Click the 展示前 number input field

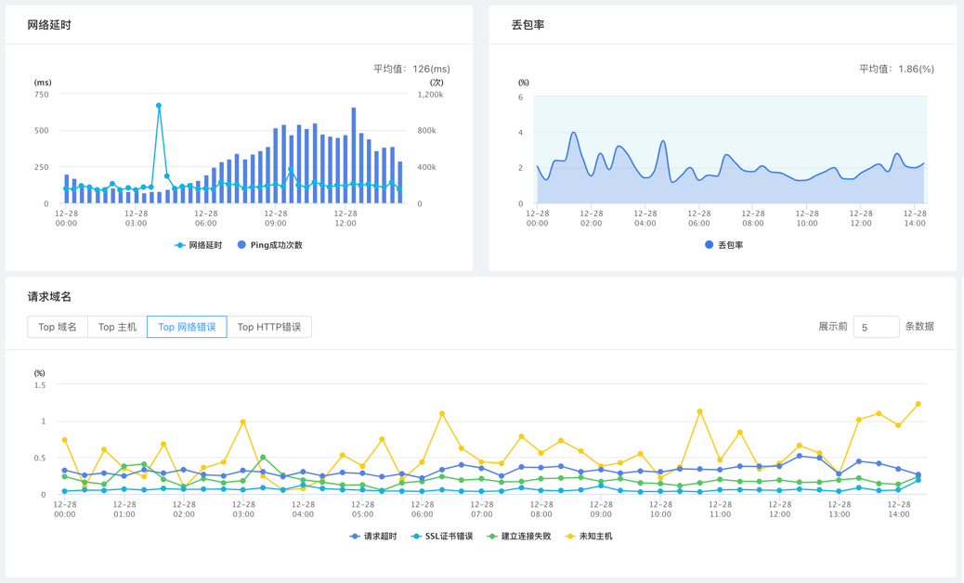(875, 327)
